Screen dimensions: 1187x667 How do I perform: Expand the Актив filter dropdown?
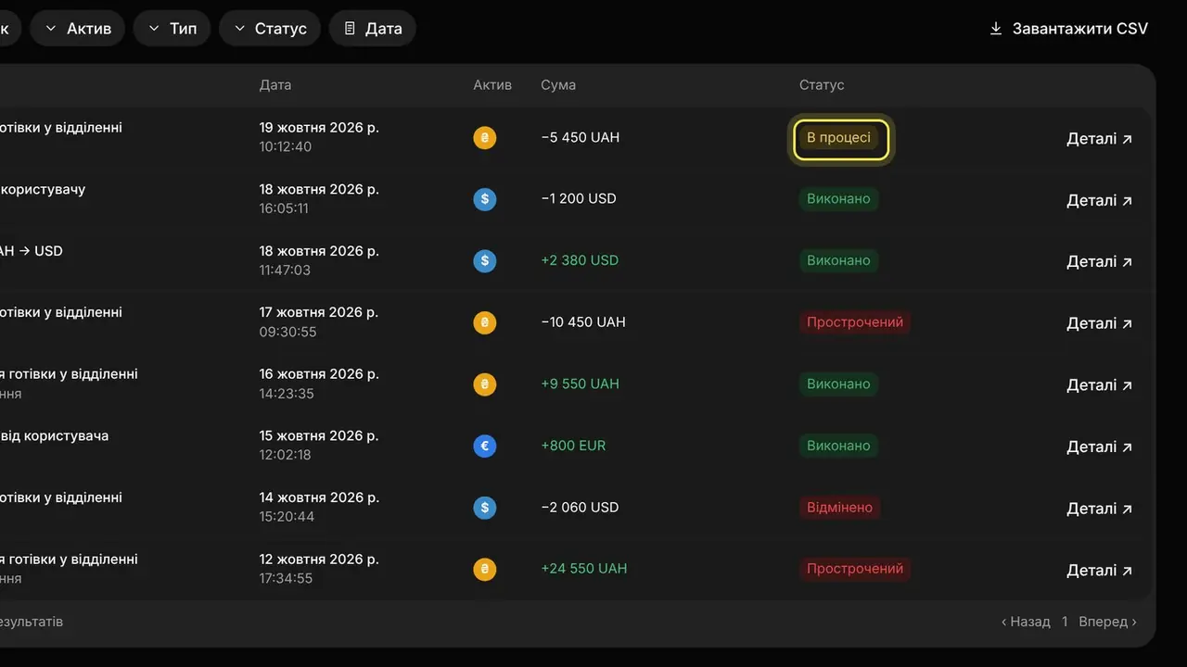(x=78, y=29)
